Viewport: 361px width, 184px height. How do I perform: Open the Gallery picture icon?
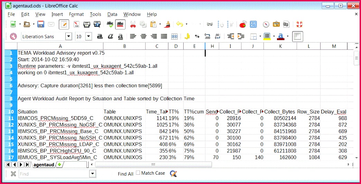click(276, 24)
